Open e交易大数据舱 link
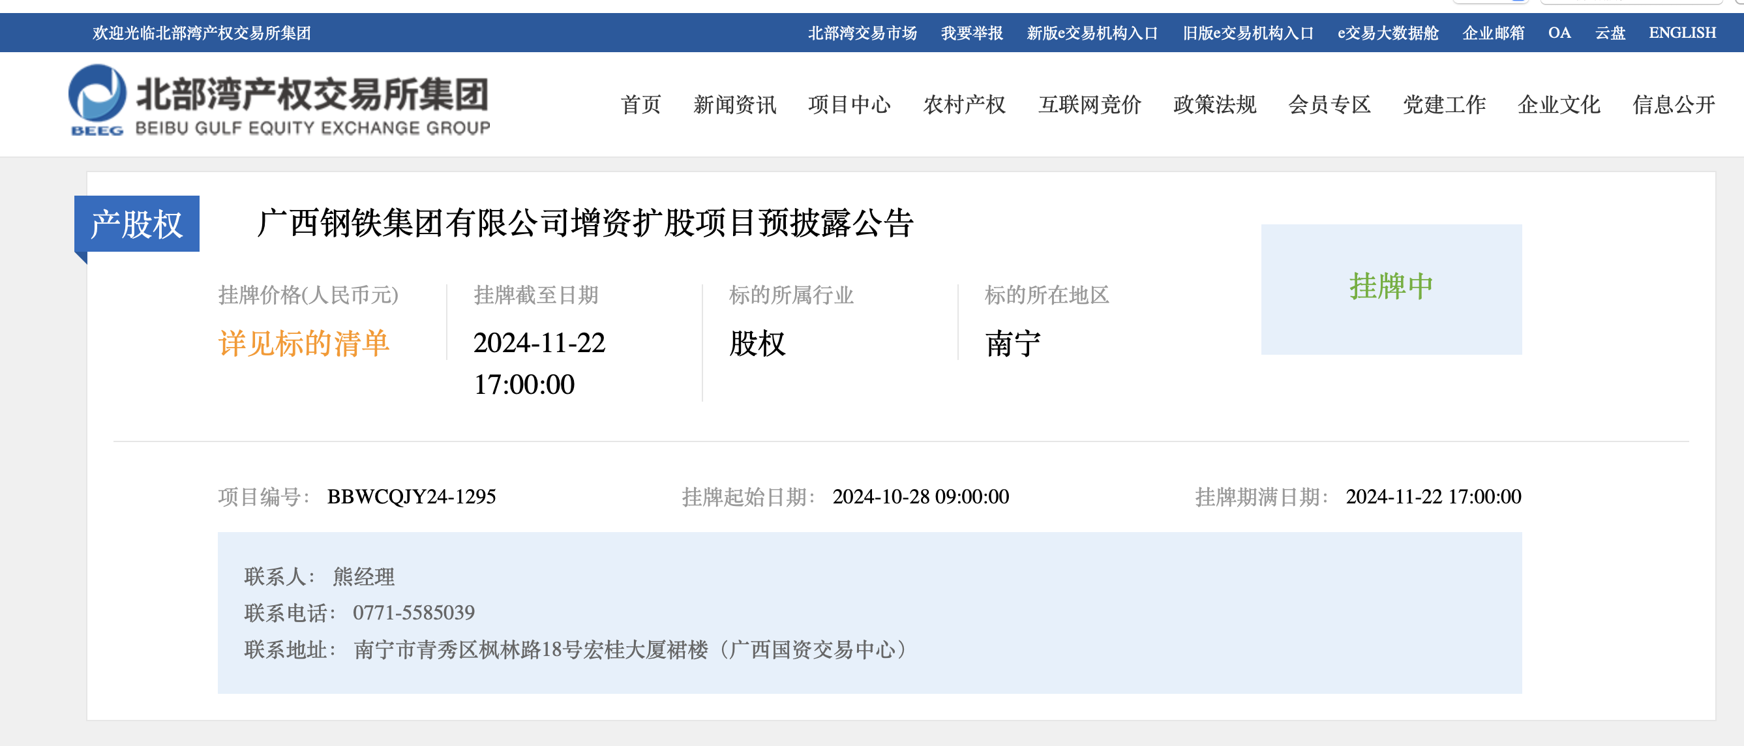 [x=1387, y=33]
